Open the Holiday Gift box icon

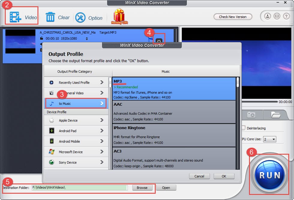[119, 16]
